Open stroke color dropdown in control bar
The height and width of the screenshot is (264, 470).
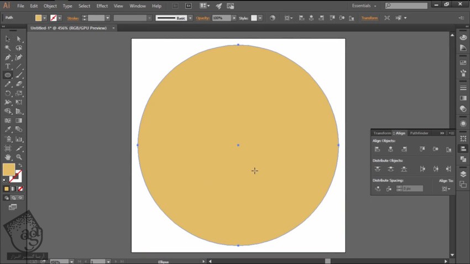pos(60,18)
